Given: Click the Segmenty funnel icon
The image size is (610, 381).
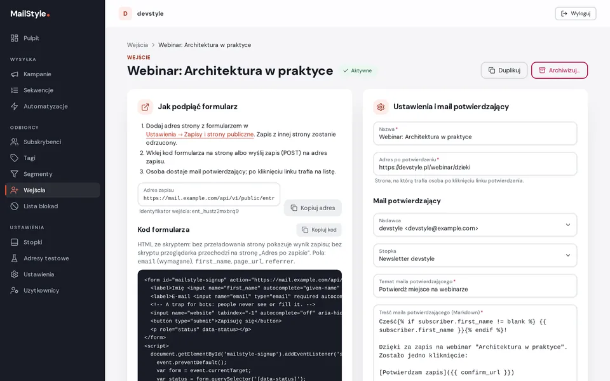Looking at the screenshot, I should click(x=15, y=174).
